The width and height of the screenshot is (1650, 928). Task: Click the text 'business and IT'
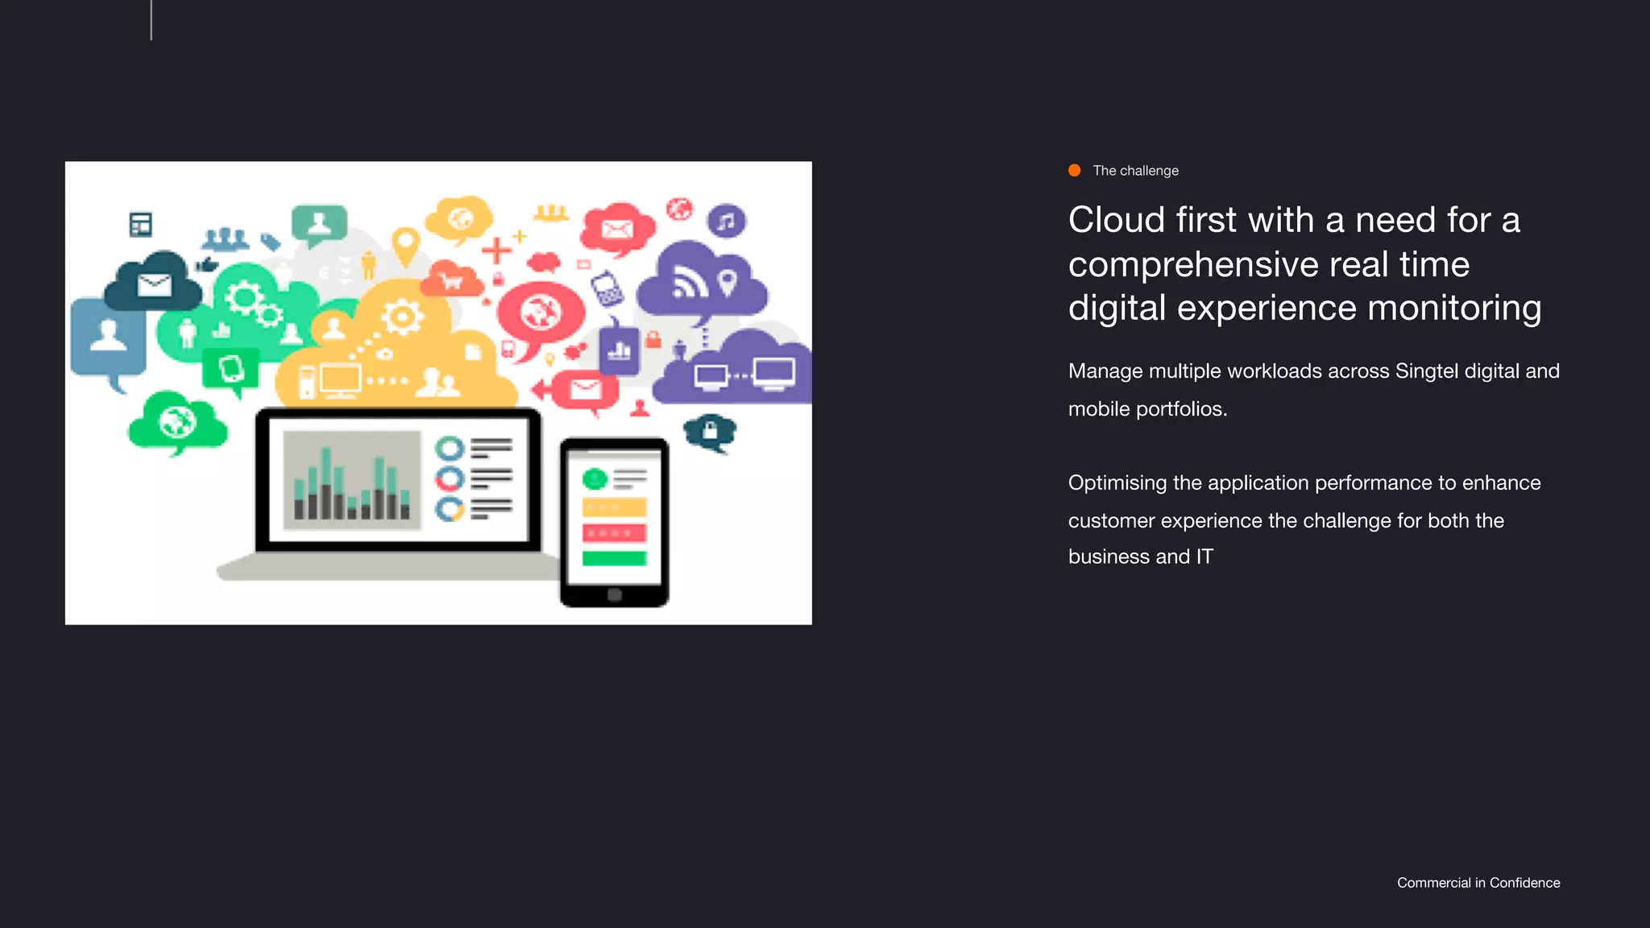(x=1141, y=557)
